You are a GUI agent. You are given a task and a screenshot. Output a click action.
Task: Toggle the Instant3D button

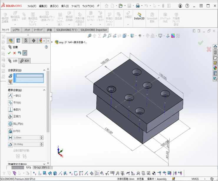pyautogui.click(x=139, y=16)
